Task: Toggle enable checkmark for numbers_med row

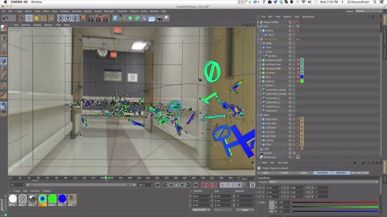Action: pyautogui.click(x=294, y=64)
